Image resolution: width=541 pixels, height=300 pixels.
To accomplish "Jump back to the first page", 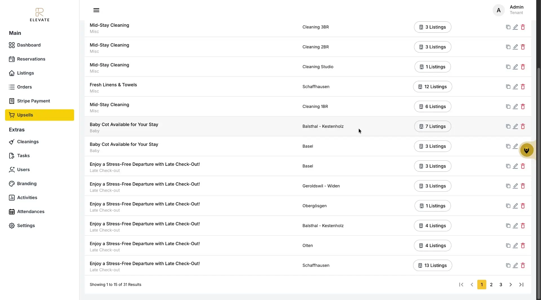I will [x=461, y=285].
